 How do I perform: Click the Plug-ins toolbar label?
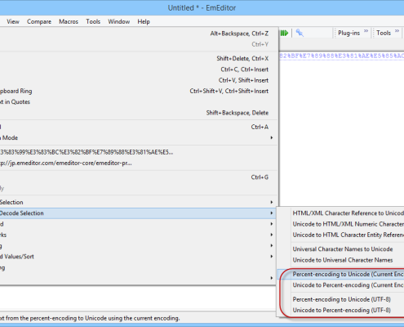point(349,33)
